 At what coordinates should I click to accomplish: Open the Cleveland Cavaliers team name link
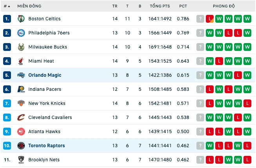[50, 117]
